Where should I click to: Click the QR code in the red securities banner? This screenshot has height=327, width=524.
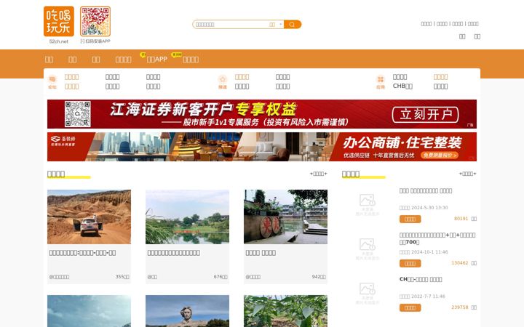(78, 114)
